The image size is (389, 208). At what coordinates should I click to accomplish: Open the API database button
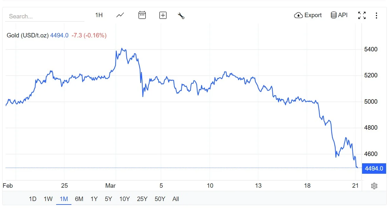tap(339, 15)
